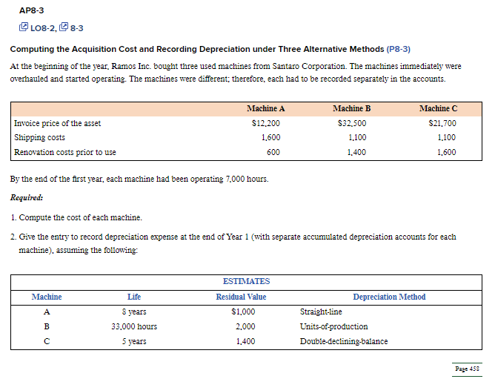The width and height of the screenshot is (495, 379).
Task: Click the $32,500 invoice price cell
Action: tap(352, 123)
